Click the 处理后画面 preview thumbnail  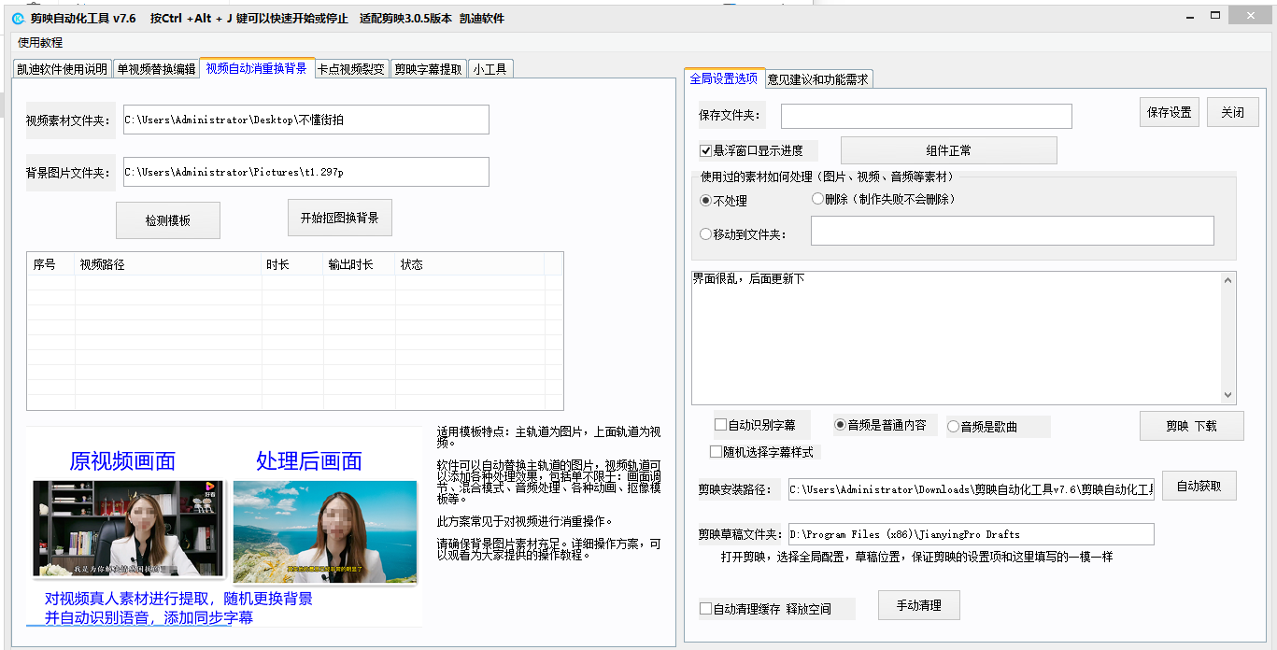pos(325,529)
